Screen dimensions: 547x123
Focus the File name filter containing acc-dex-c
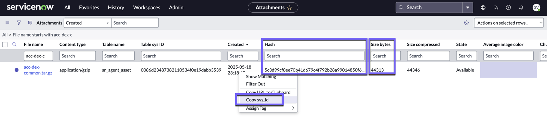38,56
